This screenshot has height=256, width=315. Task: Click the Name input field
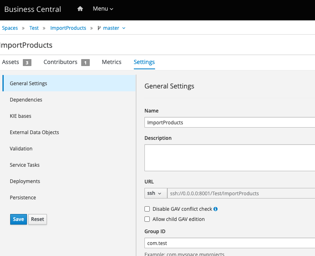229,122
